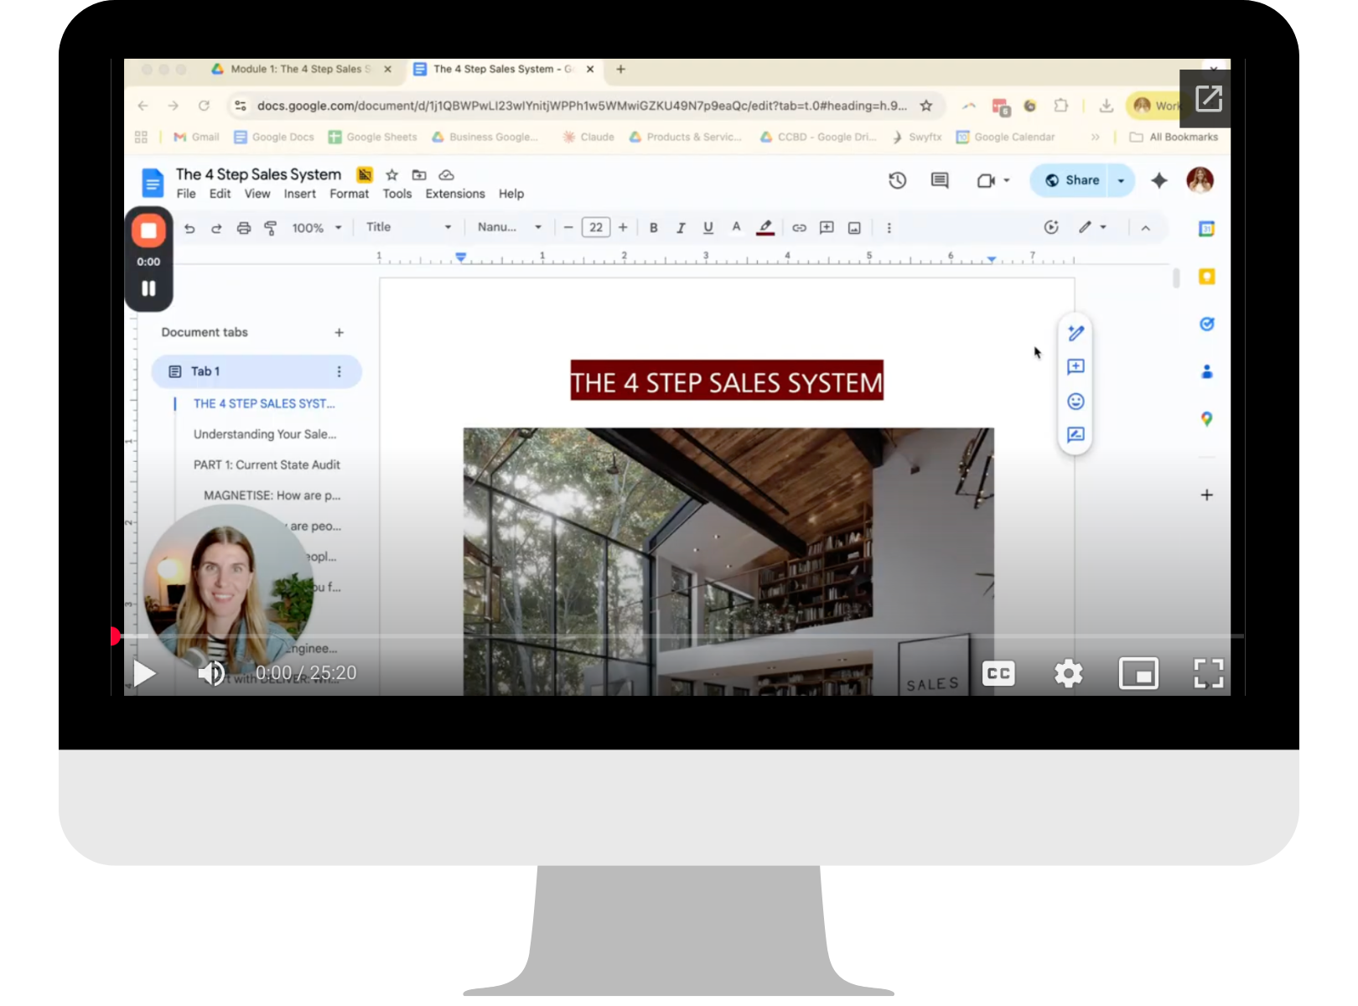Open the Tools menu
This screenshot has height=1006, width=1358.
click(397, 194)
